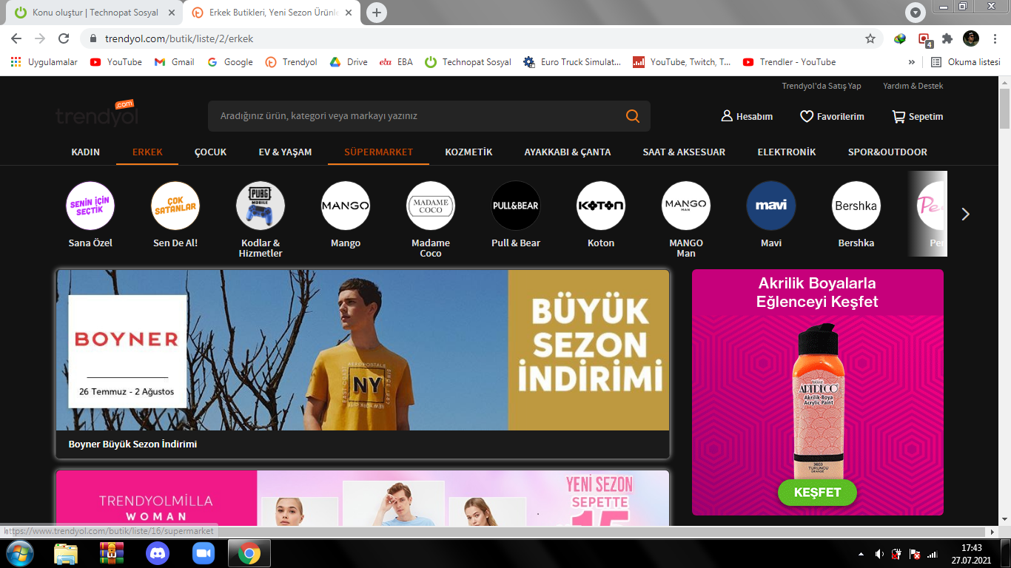
Task: Open the Trendler - YouTube bookmark
Action: 789,62
